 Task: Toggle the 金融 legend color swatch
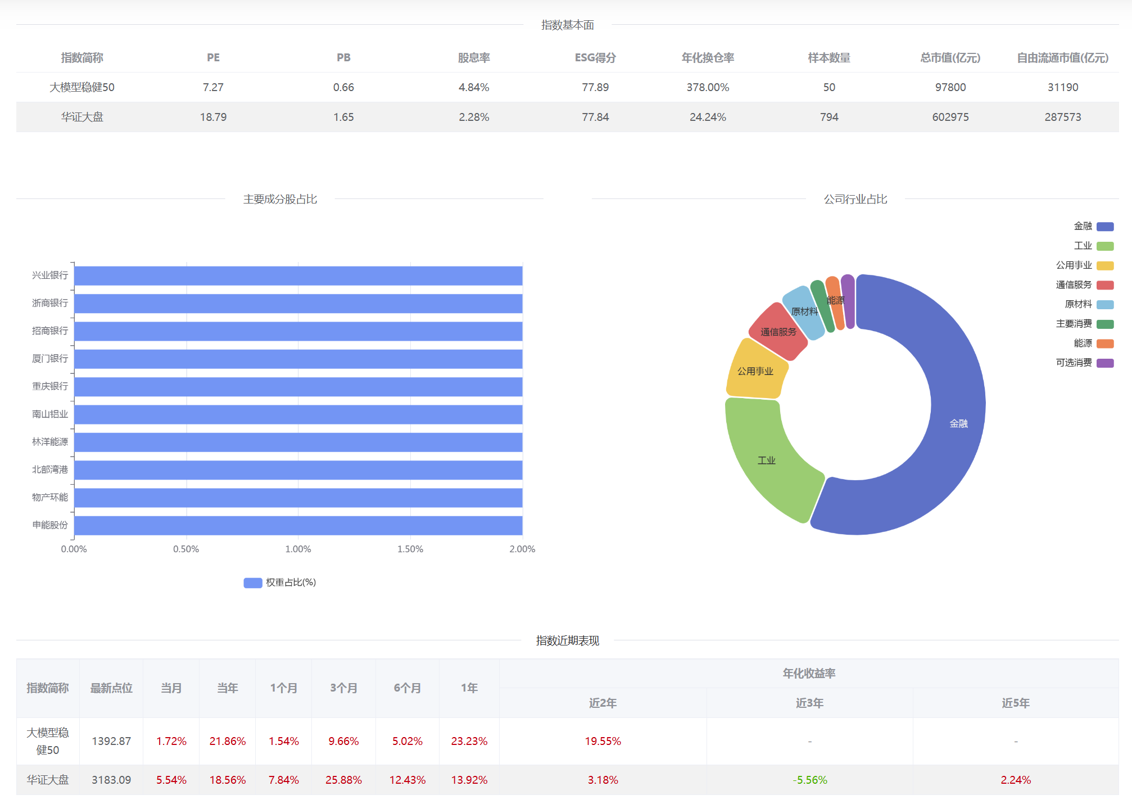1104,227
